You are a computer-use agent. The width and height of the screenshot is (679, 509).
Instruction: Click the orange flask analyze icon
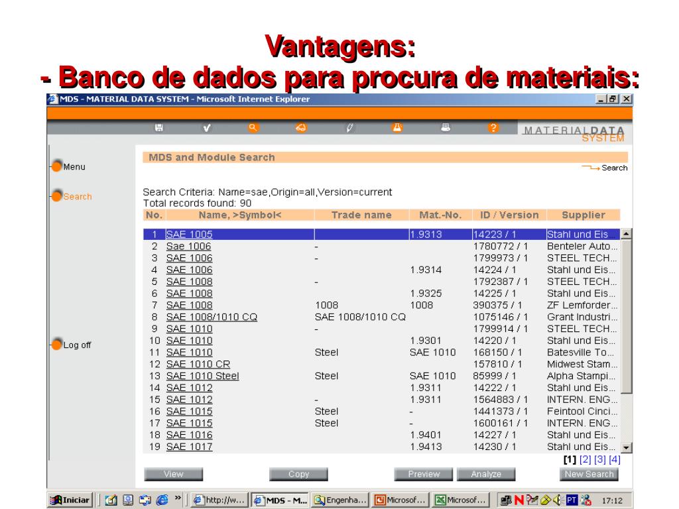(x=397, y=127)
